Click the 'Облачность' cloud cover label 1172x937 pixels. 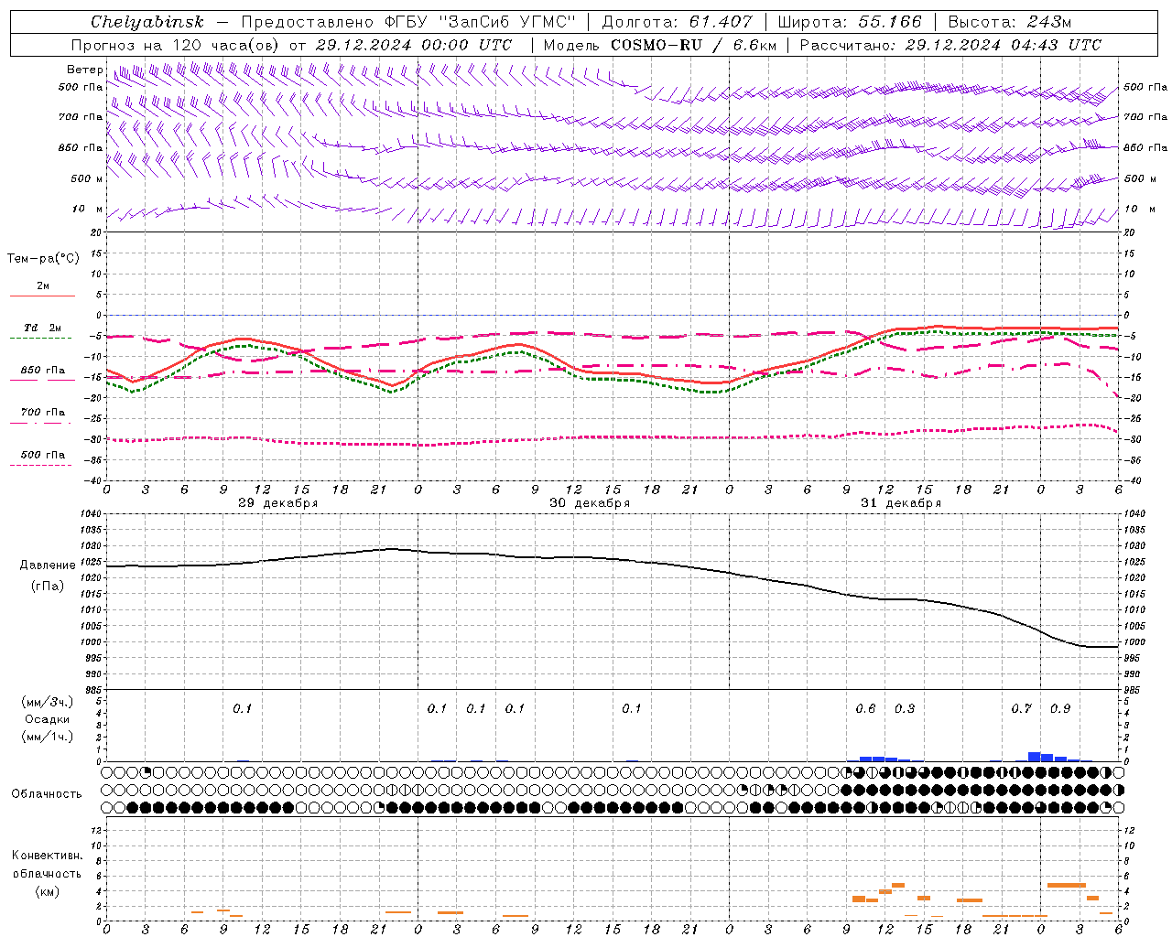pyautogui.click(x=47, y=793)
